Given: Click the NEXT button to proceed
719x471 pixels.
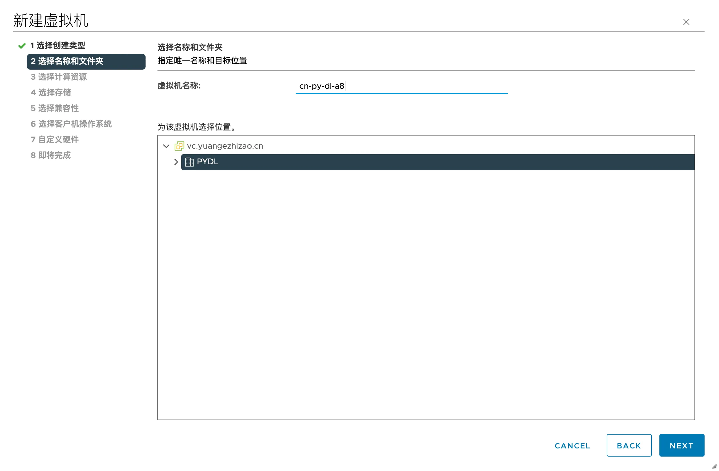Looking at the screenshot, I should tap(682, 445).
